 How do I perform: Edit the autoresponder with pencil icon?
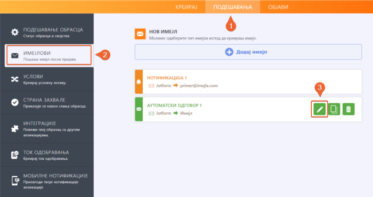tap(320, 109)
